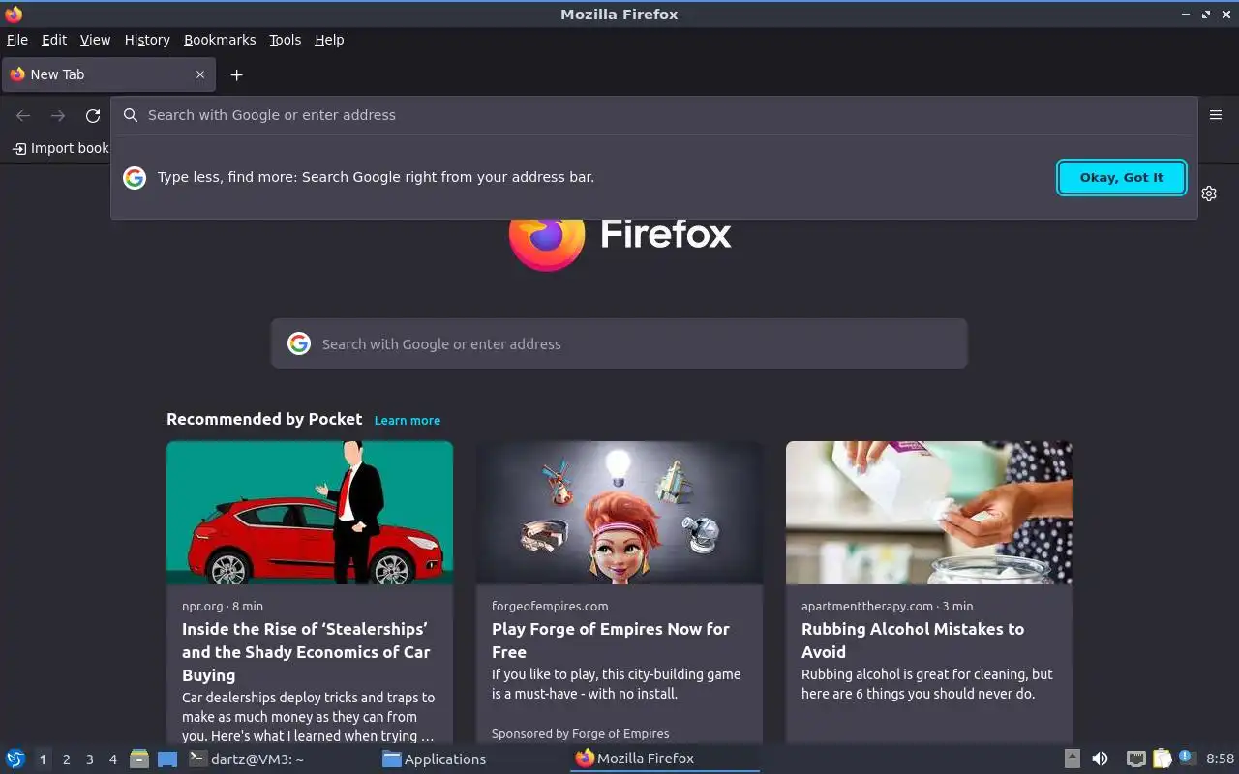
Task: Switch to workspace 3
Action: pyautogui.click(x=89, y=759)
